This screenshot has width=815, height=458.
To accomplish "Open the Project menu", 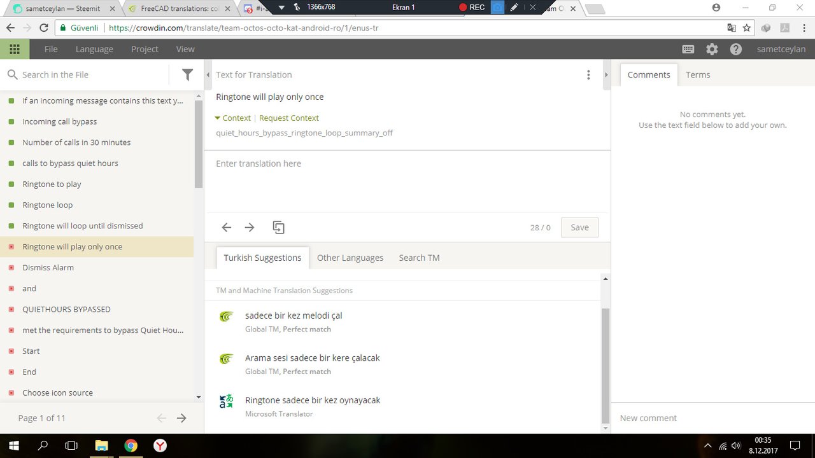I will coord(145,49).
